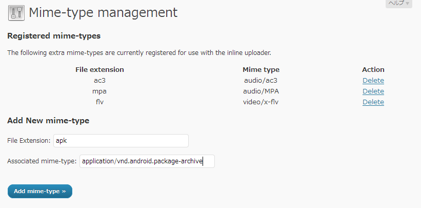
Task: Click the ac3 file extension cell
Action: [99, 81]
